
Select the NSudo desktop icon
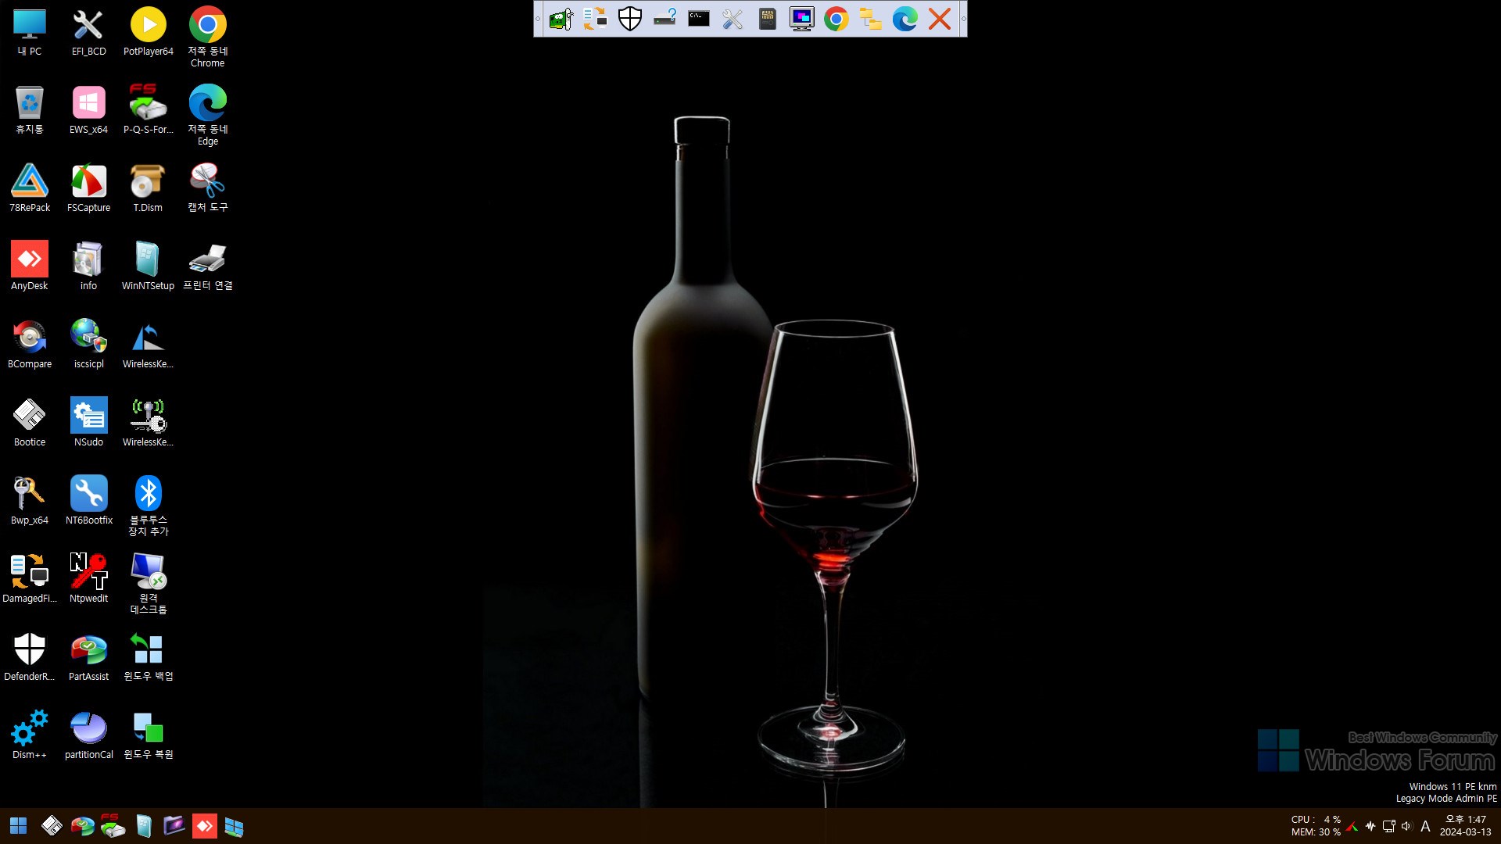[x=89, y=424]
